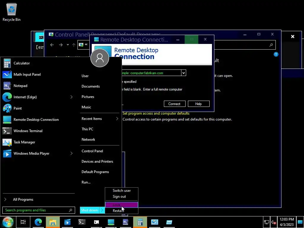Open Paint from the Start menu
304x228 pixels.
(x=38, y=108)
